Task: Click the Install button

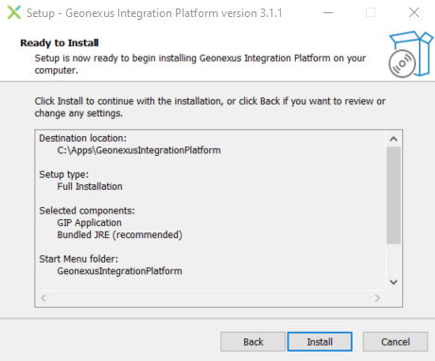Action: [x=320, y=341]
